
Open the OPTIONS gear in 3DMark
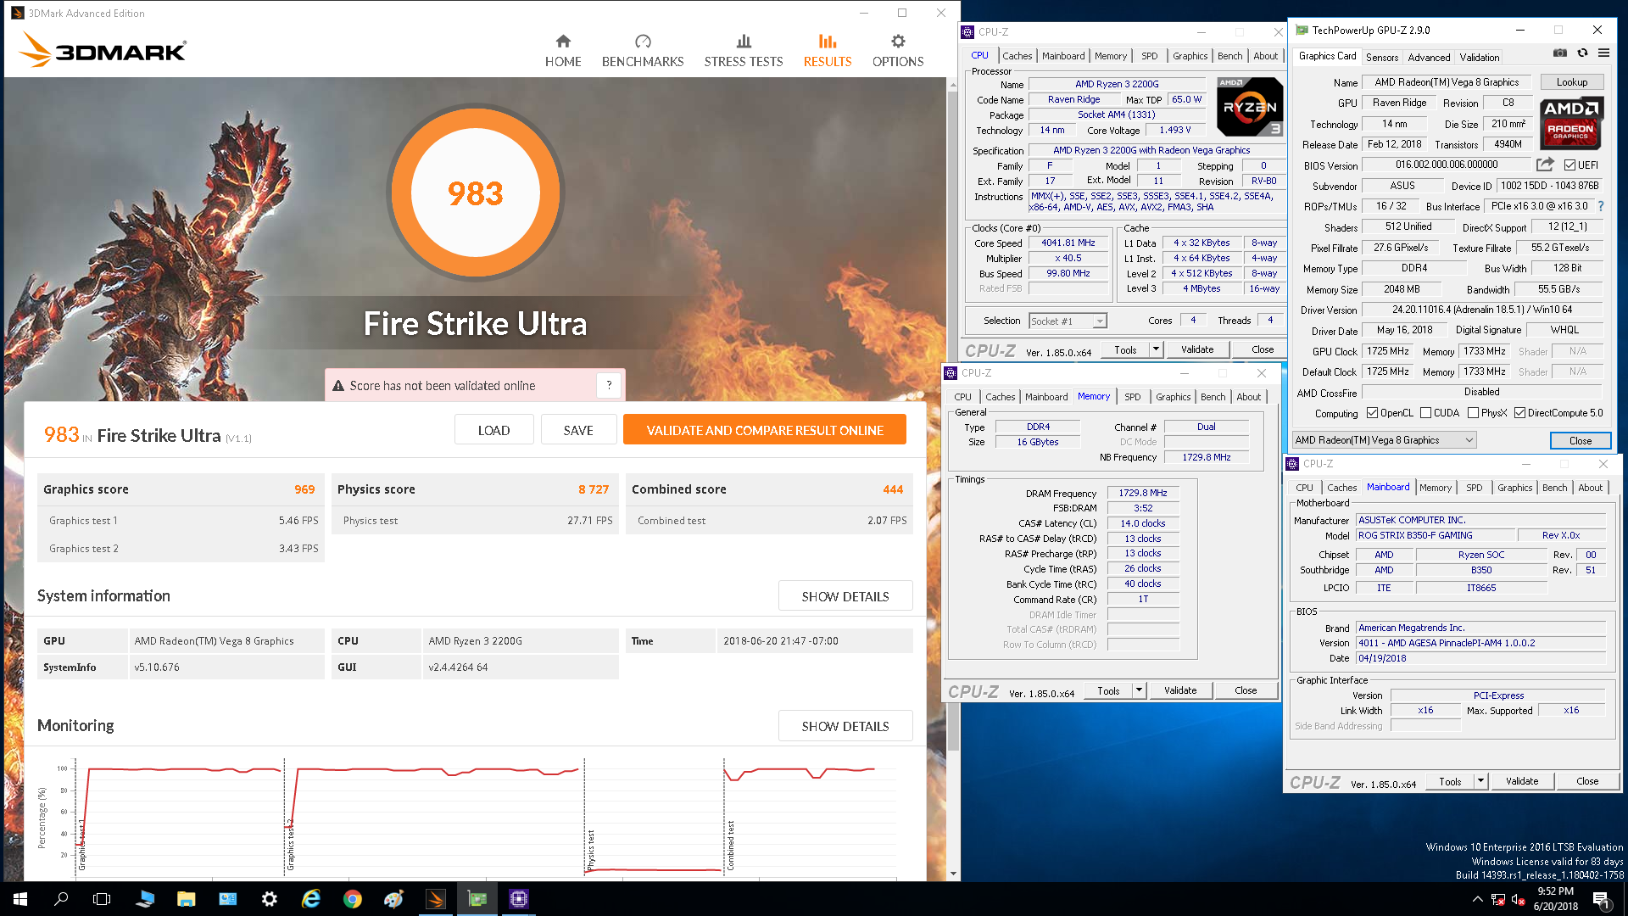pos(898,51)
